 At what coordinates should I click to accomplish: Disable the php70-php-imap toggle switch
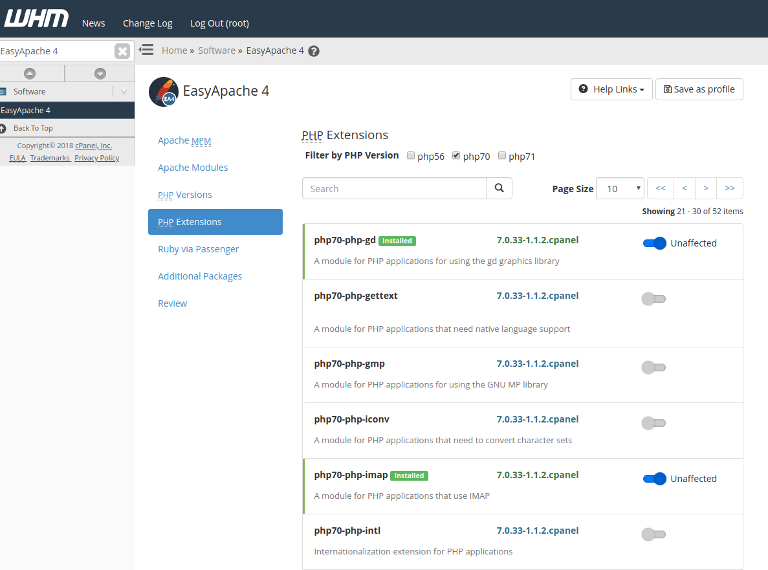pyautogui.click(x=654, y=479)
